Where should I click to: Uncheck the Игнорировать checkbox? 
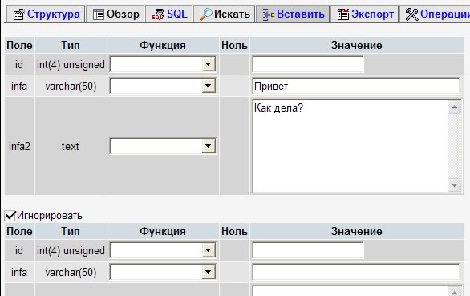10,216
